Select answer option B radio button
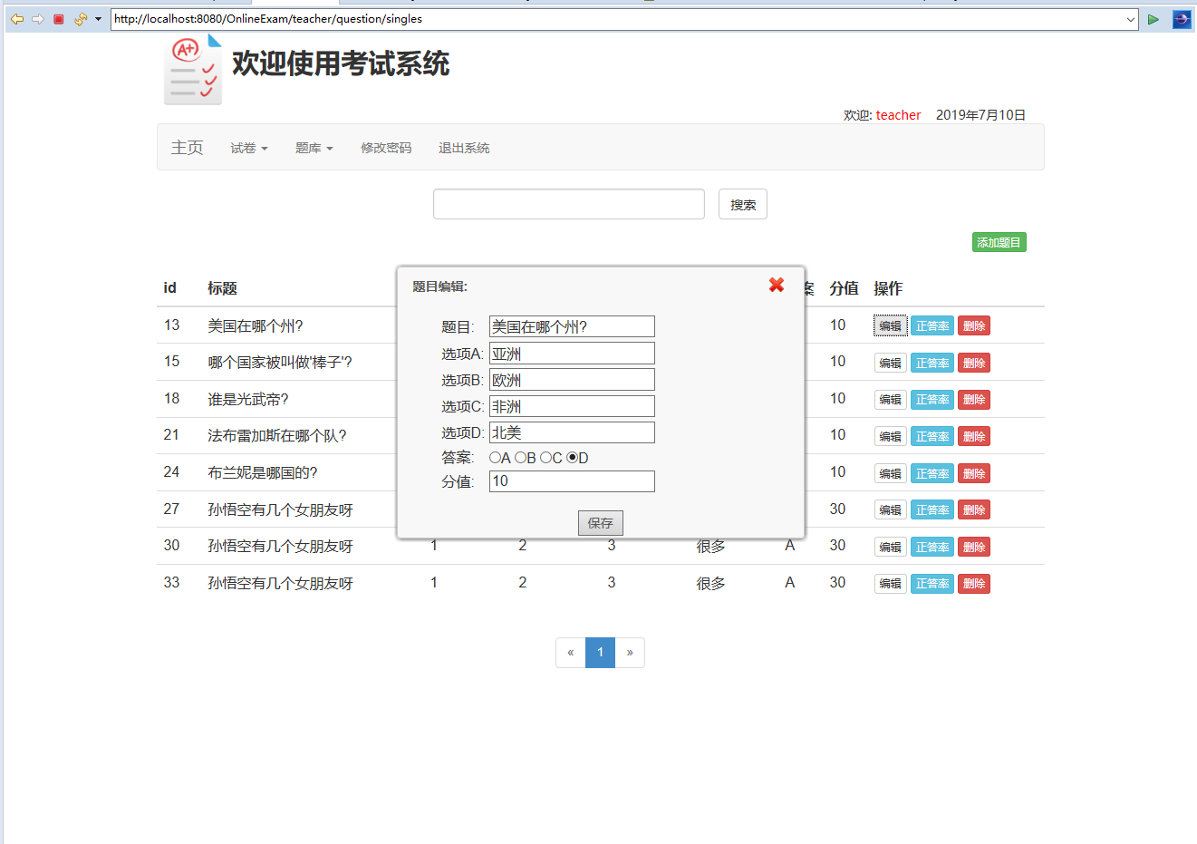This screenshot has height=844, width=1197. click(521, 457)
